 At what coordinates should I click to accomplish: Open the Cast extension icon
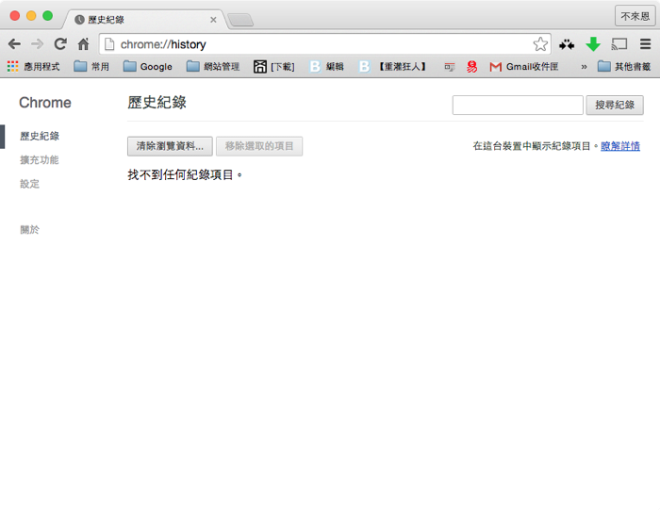619,44
